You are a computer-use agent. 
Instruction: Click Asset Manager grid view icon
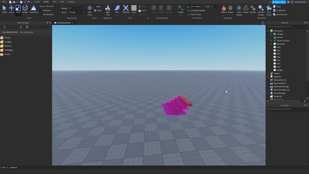(x=27, y=27)
